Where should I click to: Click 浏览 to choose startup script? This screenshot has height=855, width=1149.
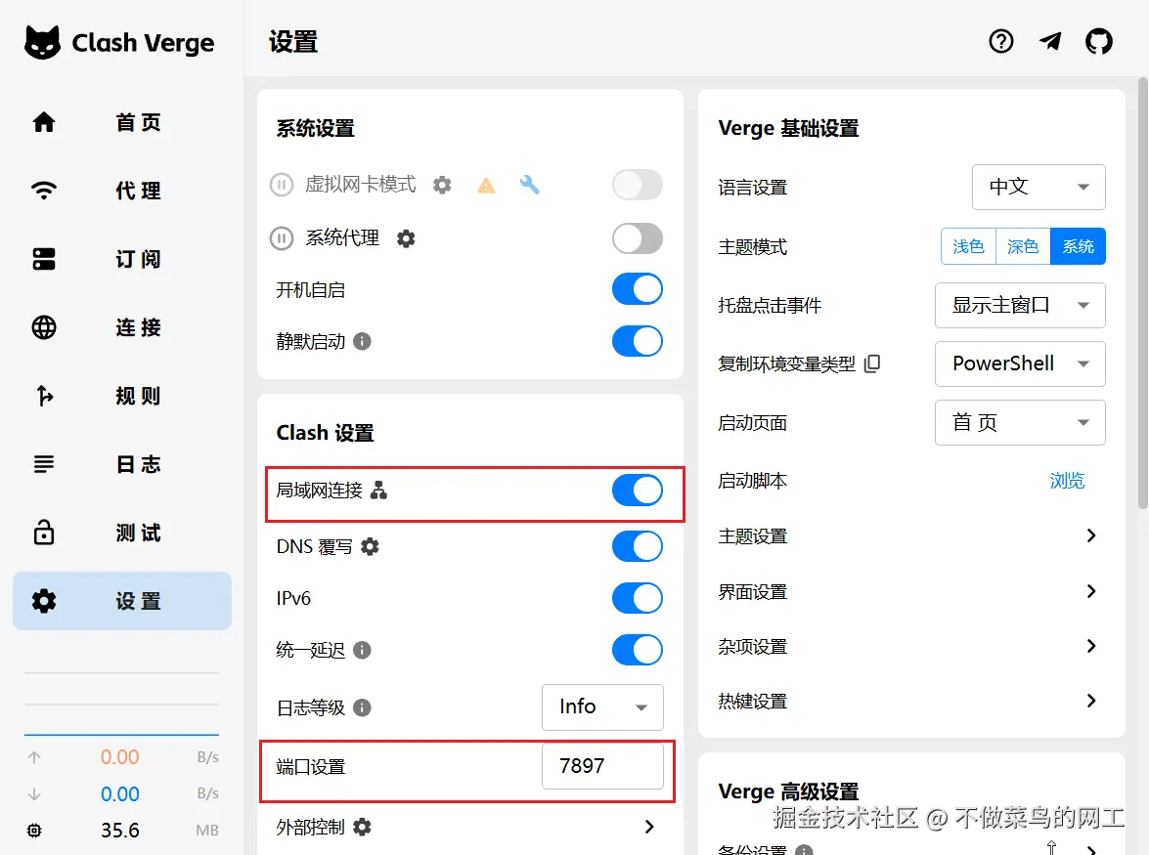[1067, 480]
